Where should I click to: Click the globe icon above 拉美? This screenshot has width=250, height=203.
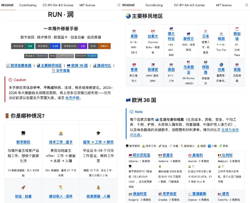[x=221, y=64]
